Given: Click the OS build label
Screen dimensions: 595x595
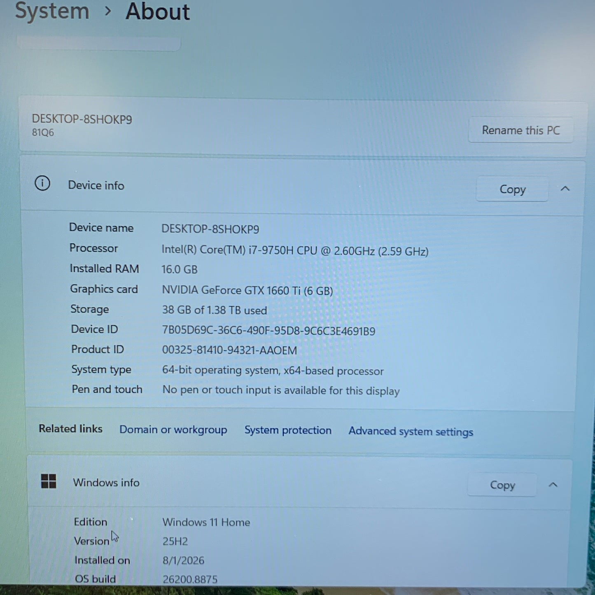Looking at the screenshot, I should (x=95, y=579).
